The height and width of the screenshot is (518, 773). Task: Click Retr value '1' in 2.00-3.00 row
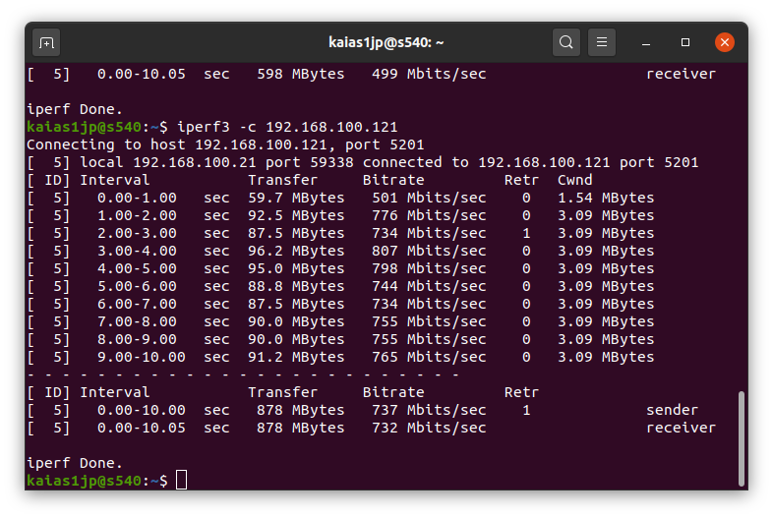pos(526,233)
